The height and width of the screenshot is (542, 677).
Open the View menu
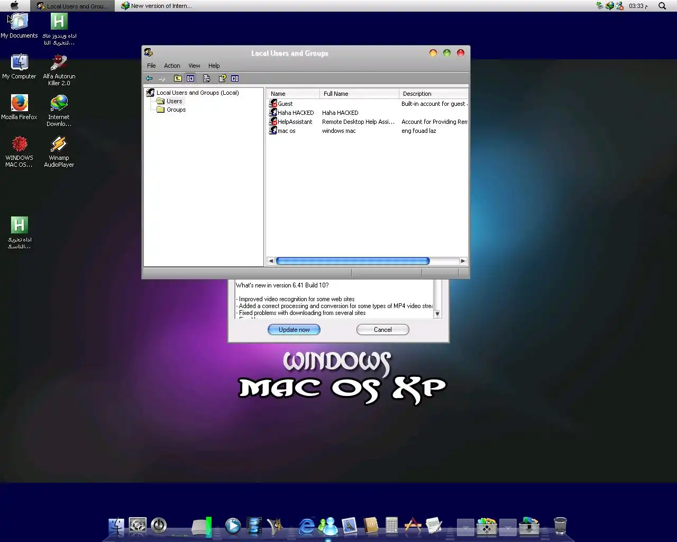coord(194,66)
